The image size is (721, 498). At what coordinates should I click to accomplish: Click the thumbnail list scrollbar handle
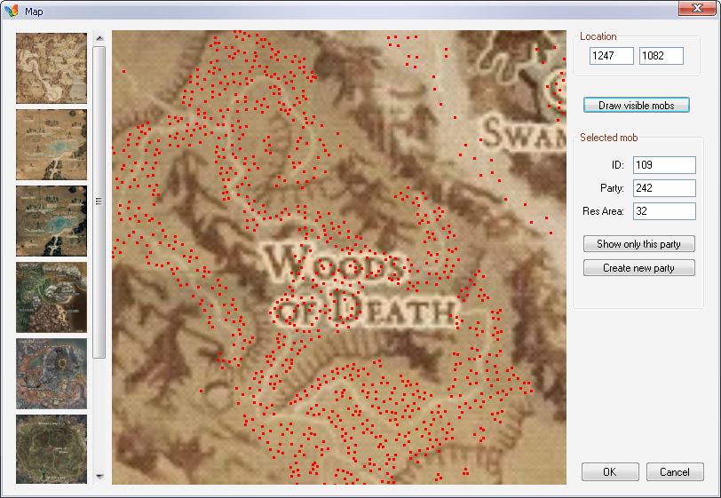[99, 202]
